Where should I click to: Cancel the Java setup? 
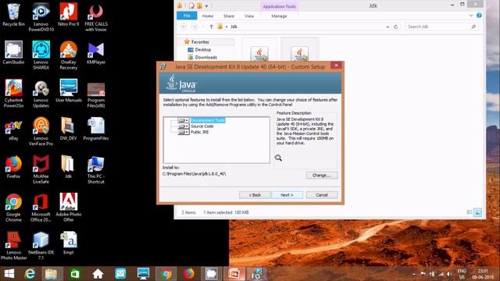(322, 195)
